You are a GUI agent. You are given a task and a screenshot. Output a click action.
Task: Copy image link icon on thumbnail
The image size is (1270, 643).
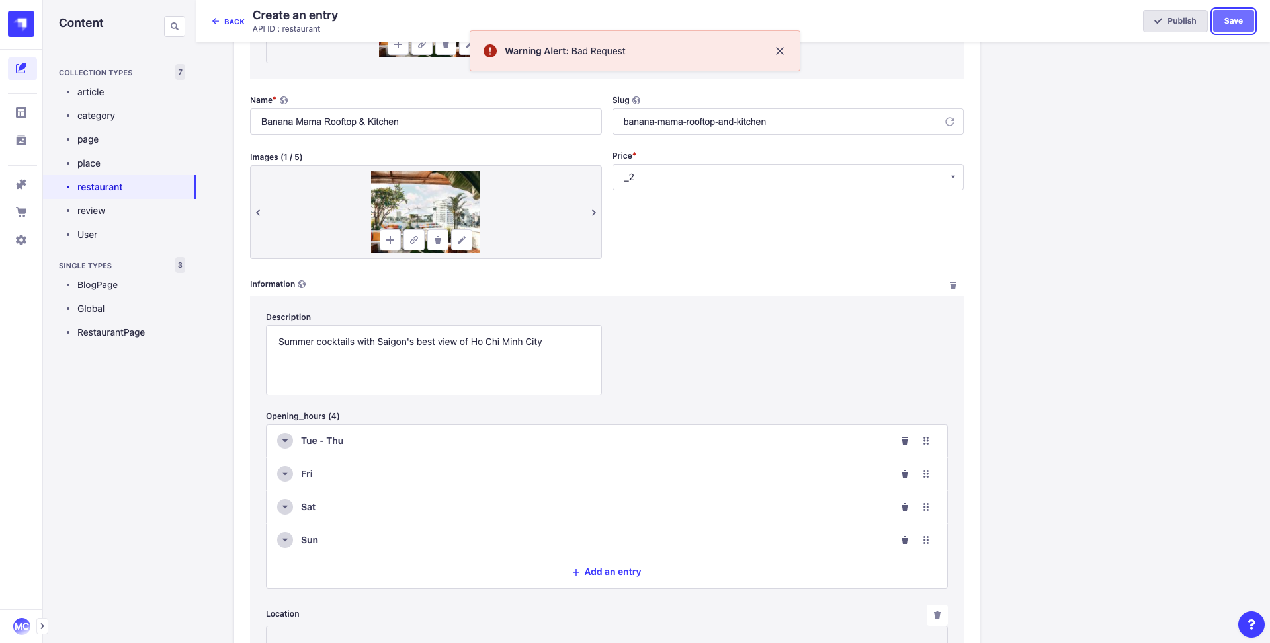pyautogui.click(x=414, y=240)
